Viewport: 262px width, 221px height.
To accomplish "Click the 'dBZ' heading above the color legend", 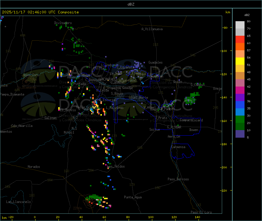I will pyautogui.click(x=247, y=15).
